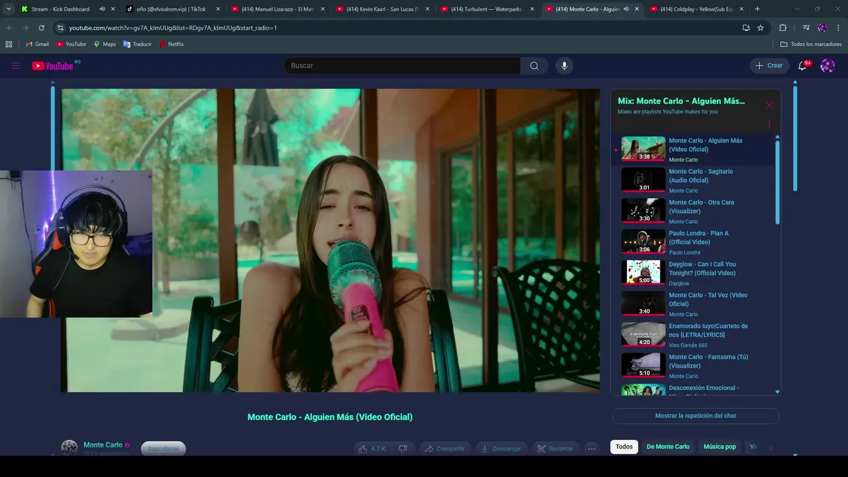Switch to the TikTok tab

[171, 9]
